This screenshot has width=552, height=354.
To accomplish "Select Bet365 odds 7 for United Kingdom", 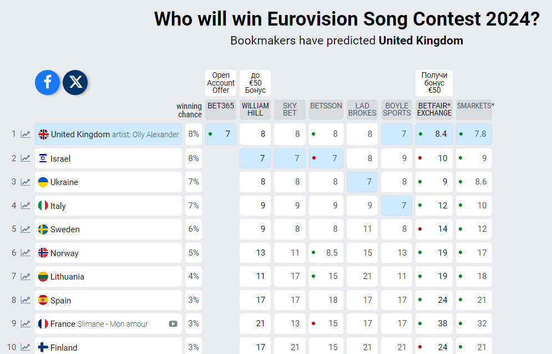I will coord(221,134).
